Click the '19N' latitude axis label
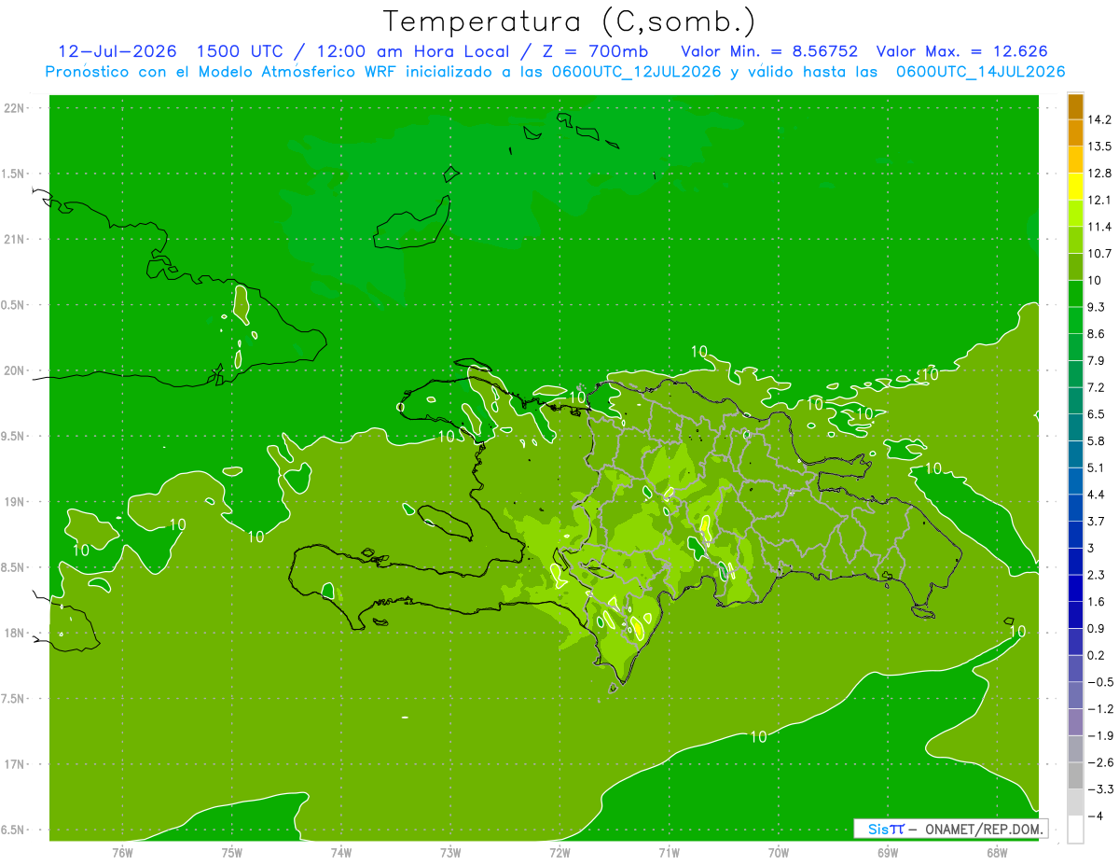1119x865 pixels. pos(15,502)
